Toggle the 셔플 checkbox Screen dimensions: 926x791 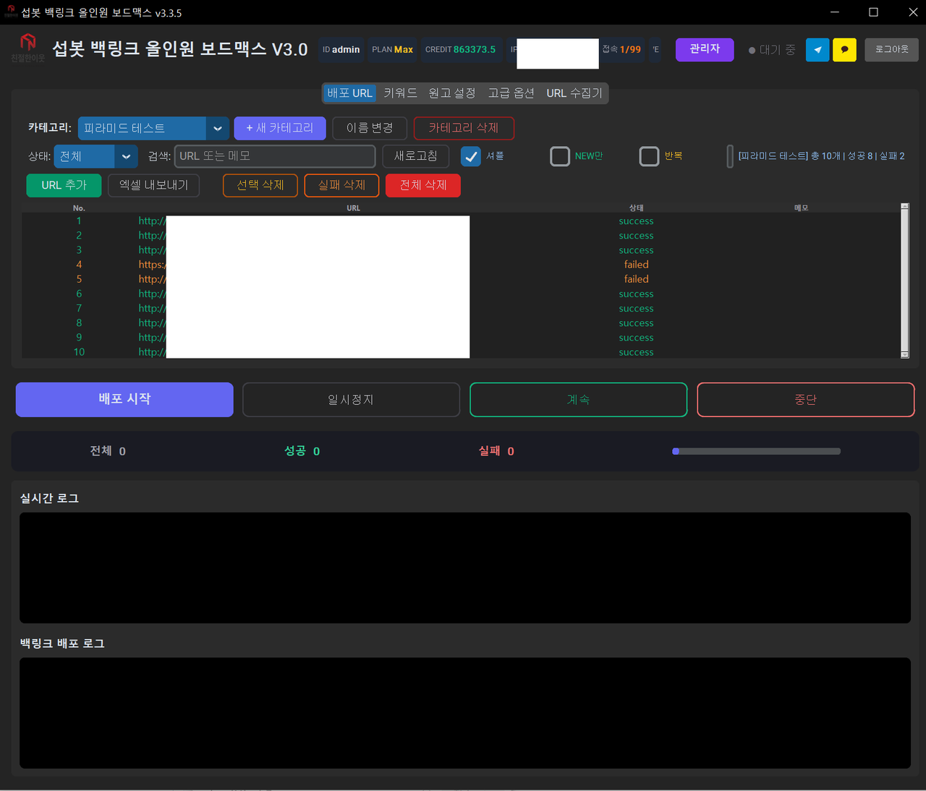471,156
